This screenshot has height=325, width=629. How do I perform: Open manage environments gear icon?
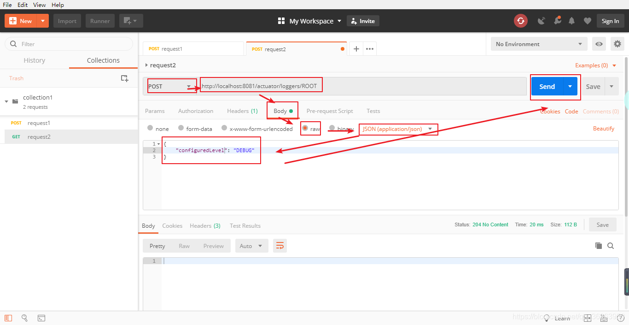click(x=617, y=44)
